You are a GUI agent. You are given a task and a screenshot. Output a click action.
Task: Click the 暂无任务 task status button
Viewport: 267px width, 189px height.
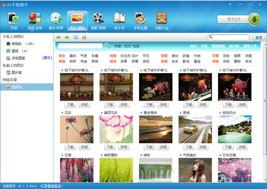pos(233,19)
